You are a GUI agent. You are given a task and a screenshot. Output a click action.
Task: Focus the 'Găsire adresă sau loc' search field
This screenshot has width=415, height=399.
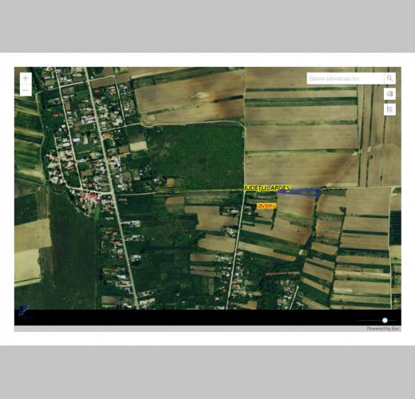coord(346,78)
